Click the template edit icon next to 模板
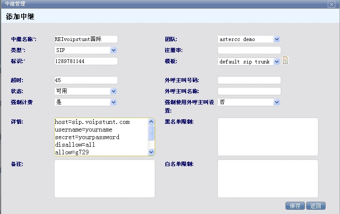Image resolution: width=340 pixels, height=214 pixels. 285,60
